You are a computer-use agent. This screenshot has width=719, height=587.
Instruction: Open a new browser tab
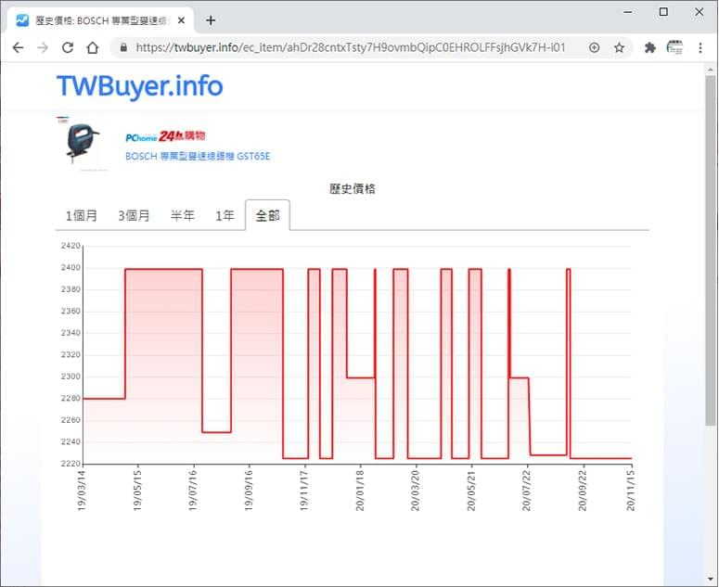click(211, 20)
